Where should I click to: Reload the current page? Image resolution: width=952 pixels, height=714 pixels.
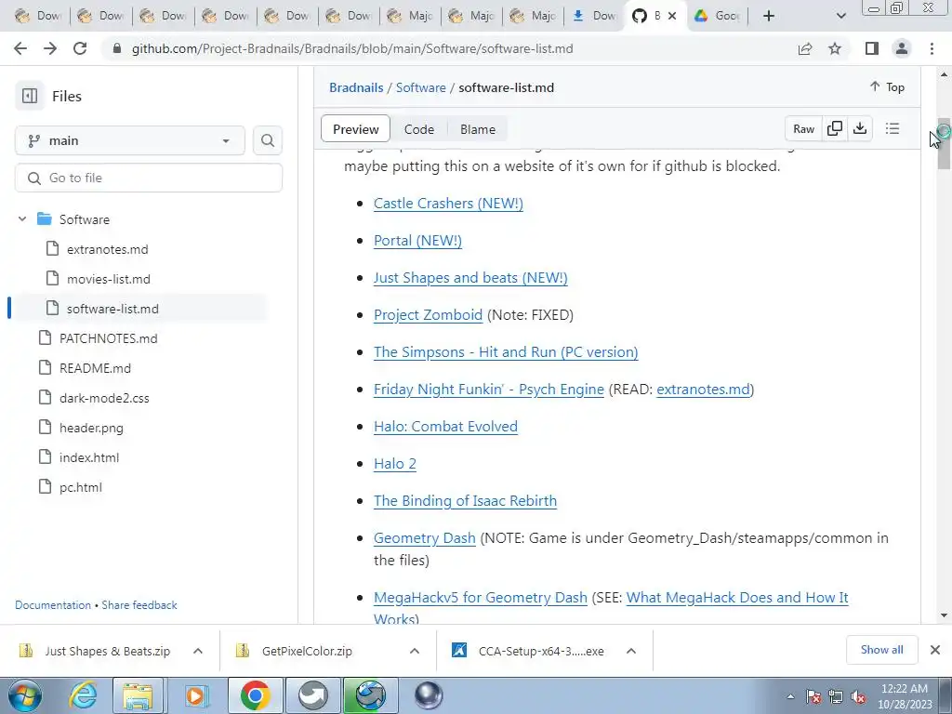tap(80, 48)
